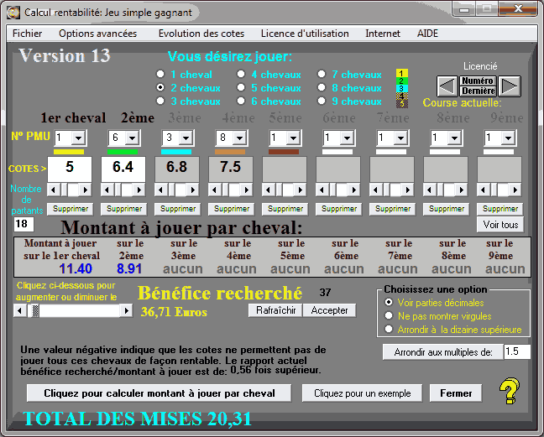Click right arrow of 1er cheval odds scroller
Viewport: 544px width, 437px height.
(86, 190)
